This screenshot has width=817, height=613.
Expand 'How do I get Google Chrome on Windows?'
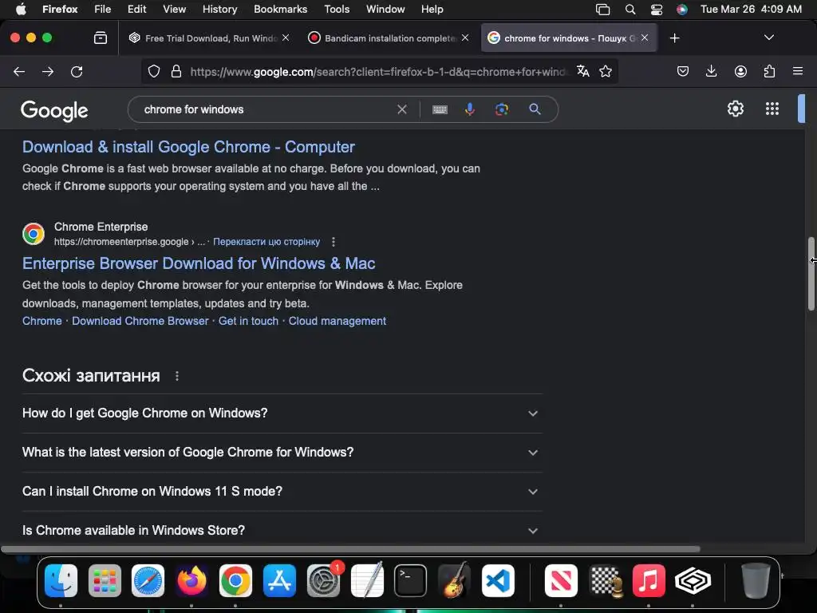(x=282, y=413)
